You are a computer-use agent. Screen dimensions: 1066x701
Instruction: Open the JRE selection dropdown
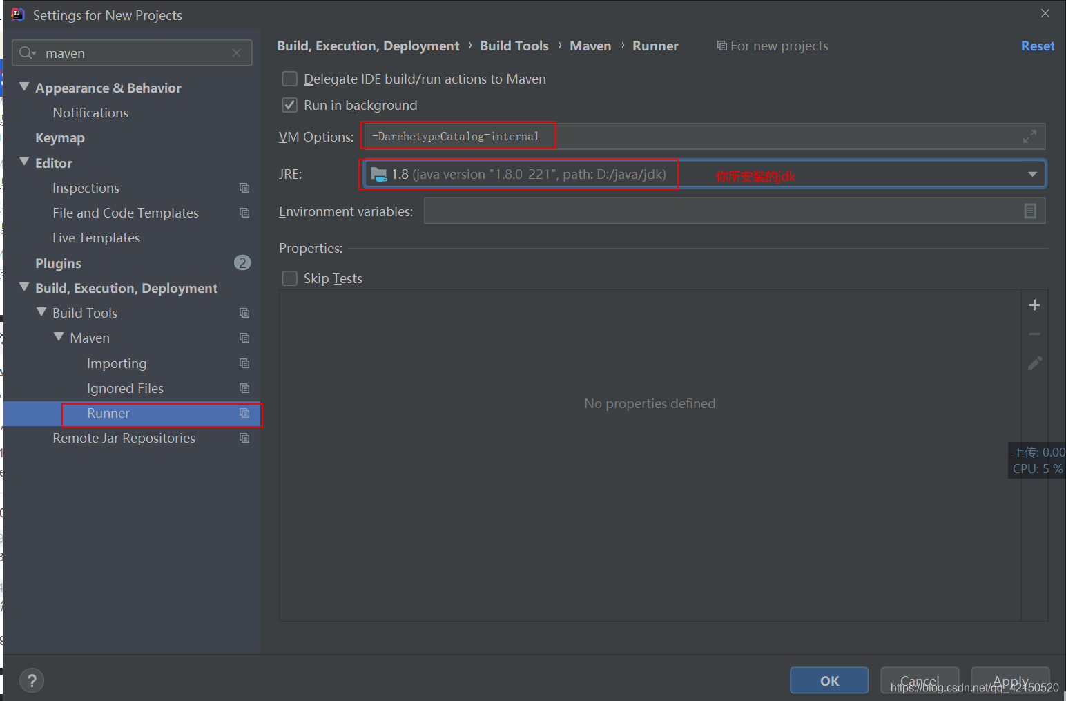pyautogui.click(x=1032, y=174)
